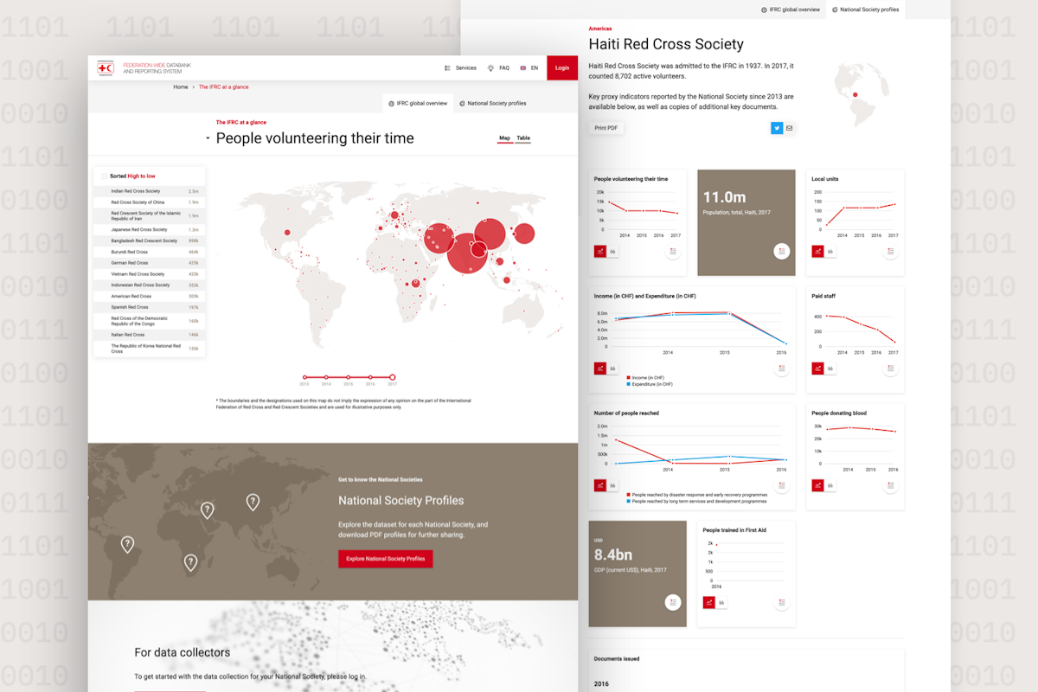
Task: Open the Services menu
Action: click(460, 67)
